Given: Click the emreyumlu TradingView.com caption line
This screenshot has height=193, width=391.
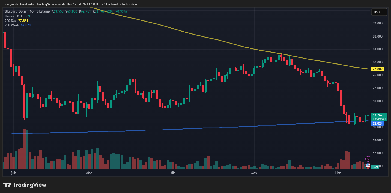Looking at the screenshot, I should pos(70,4).
